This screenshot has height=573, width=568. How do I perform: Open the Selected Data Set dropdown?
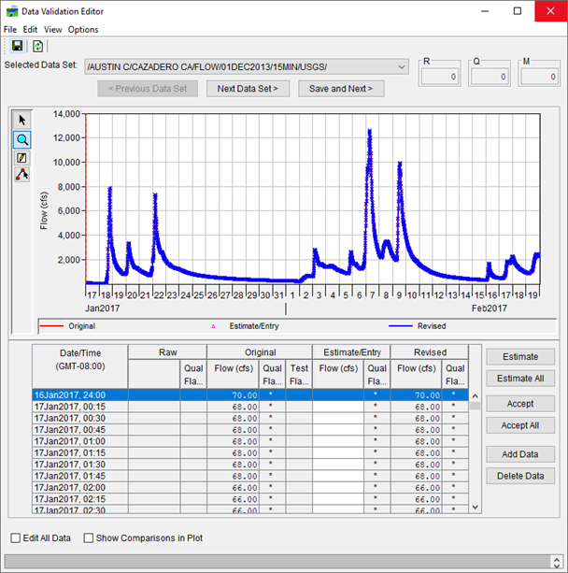tap(247, 67)
